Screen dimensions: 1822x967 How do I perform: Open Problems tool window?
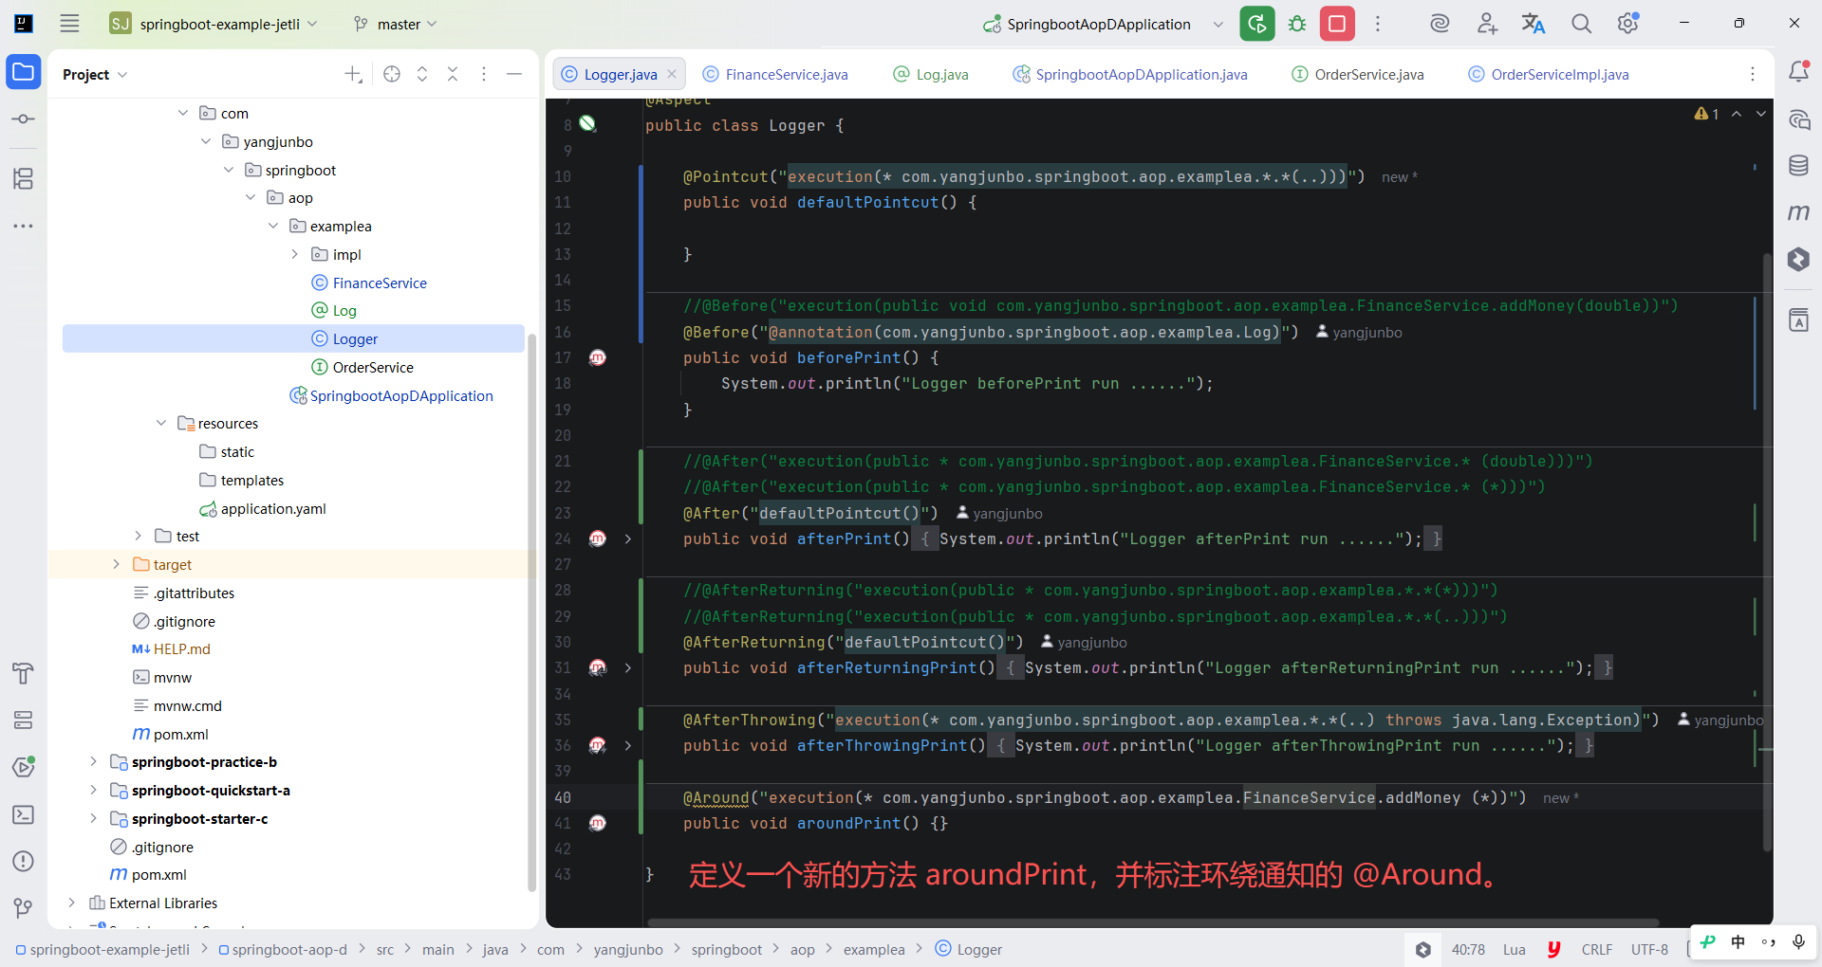pyautogui.click(x=24, y=861)
